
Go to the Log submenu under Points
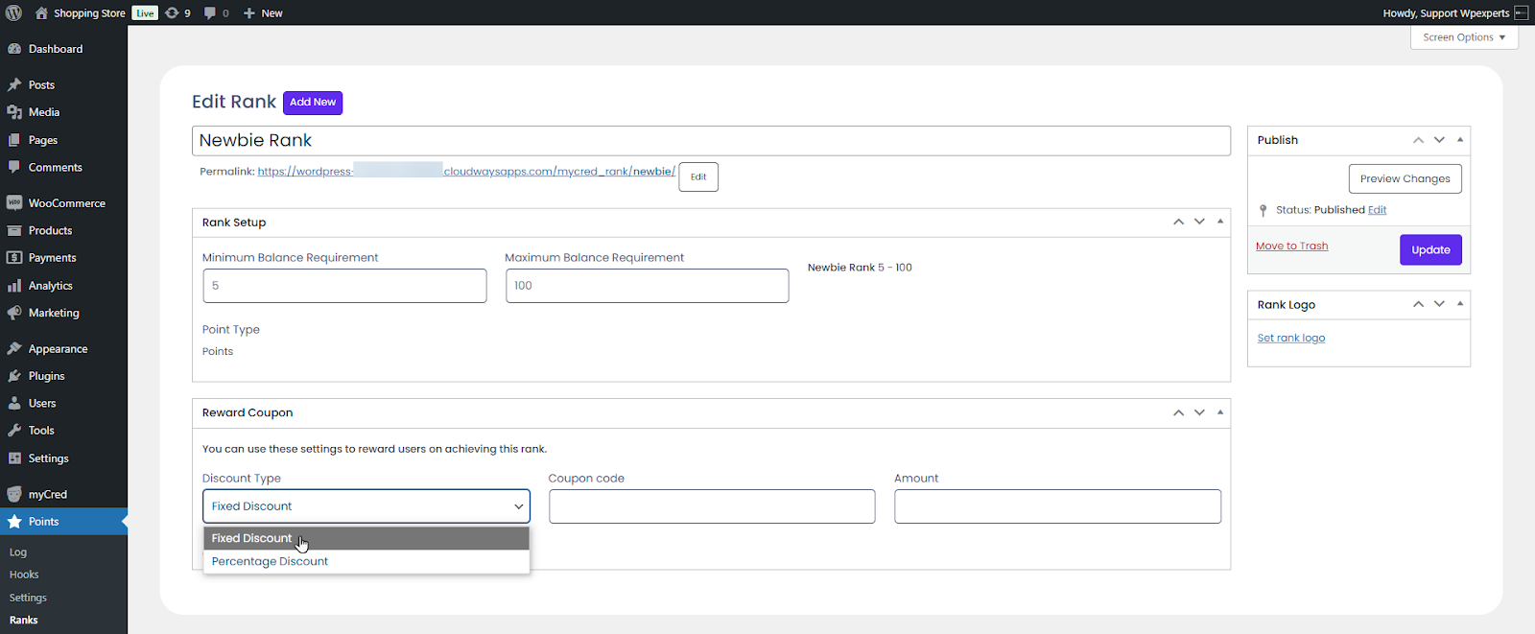pos(18,552)
